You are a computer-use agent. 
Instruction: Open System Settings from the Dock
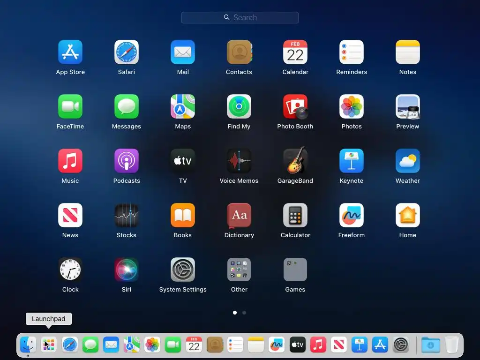click(401, 345)
